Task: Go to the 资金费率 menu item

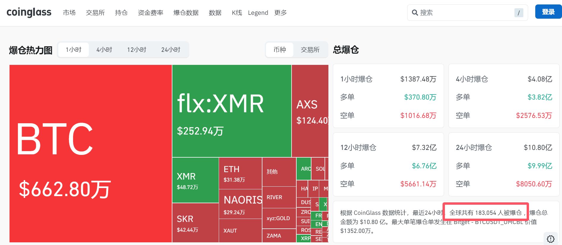Action: click(150, 13)
